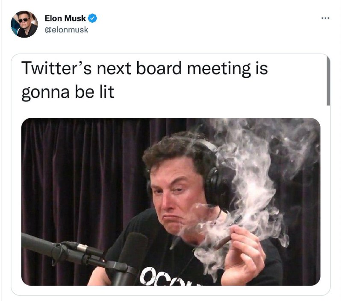The height and width of the screenshot is (301, 342).
Task: Click the blue verified checkmark badge
Action: coord(92,18)
